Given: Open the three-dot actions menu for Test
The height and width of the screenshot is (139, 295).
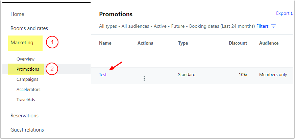Looking at the screenshot, I should coord(144,78).
